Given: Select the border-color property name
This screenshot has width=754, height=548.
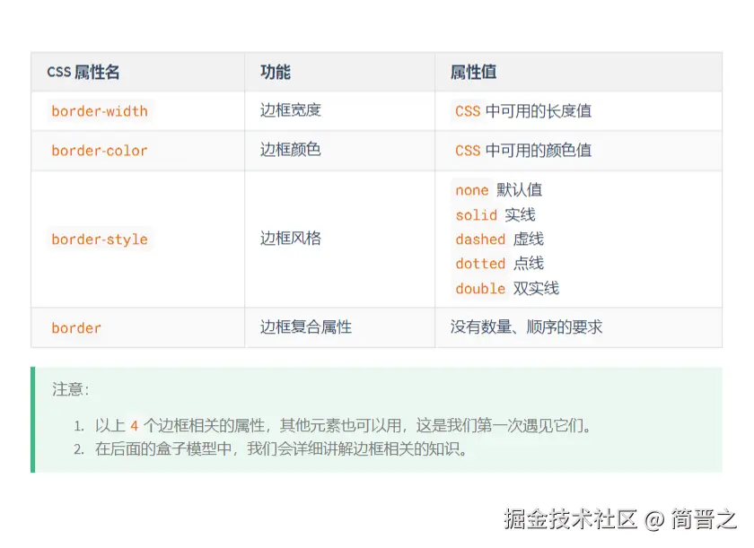Looking at the screenshot, I should click(99, 151).
